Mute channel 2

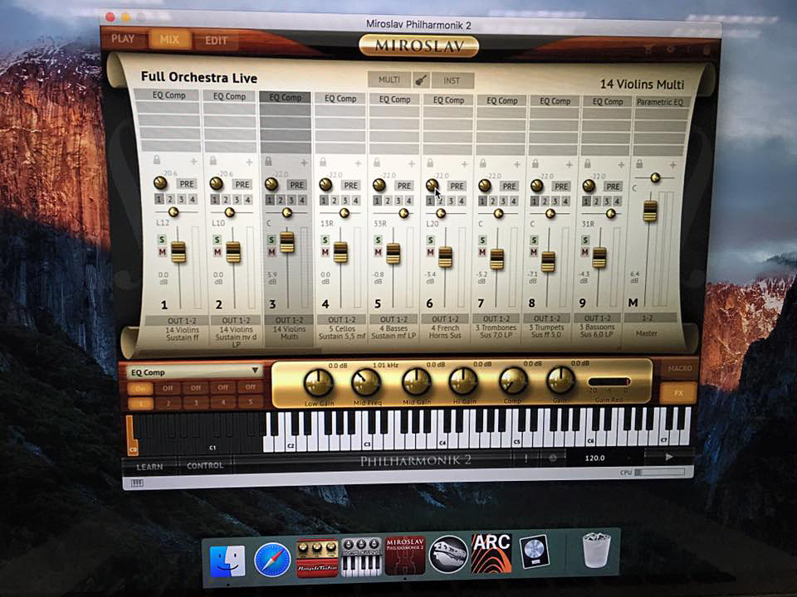click(x=218, y=252)
